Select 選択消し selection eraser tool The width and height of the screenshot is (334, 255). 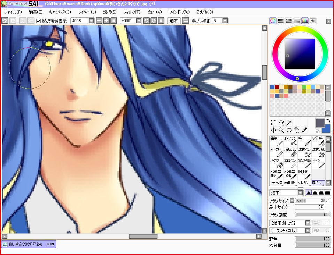point(318,153)
